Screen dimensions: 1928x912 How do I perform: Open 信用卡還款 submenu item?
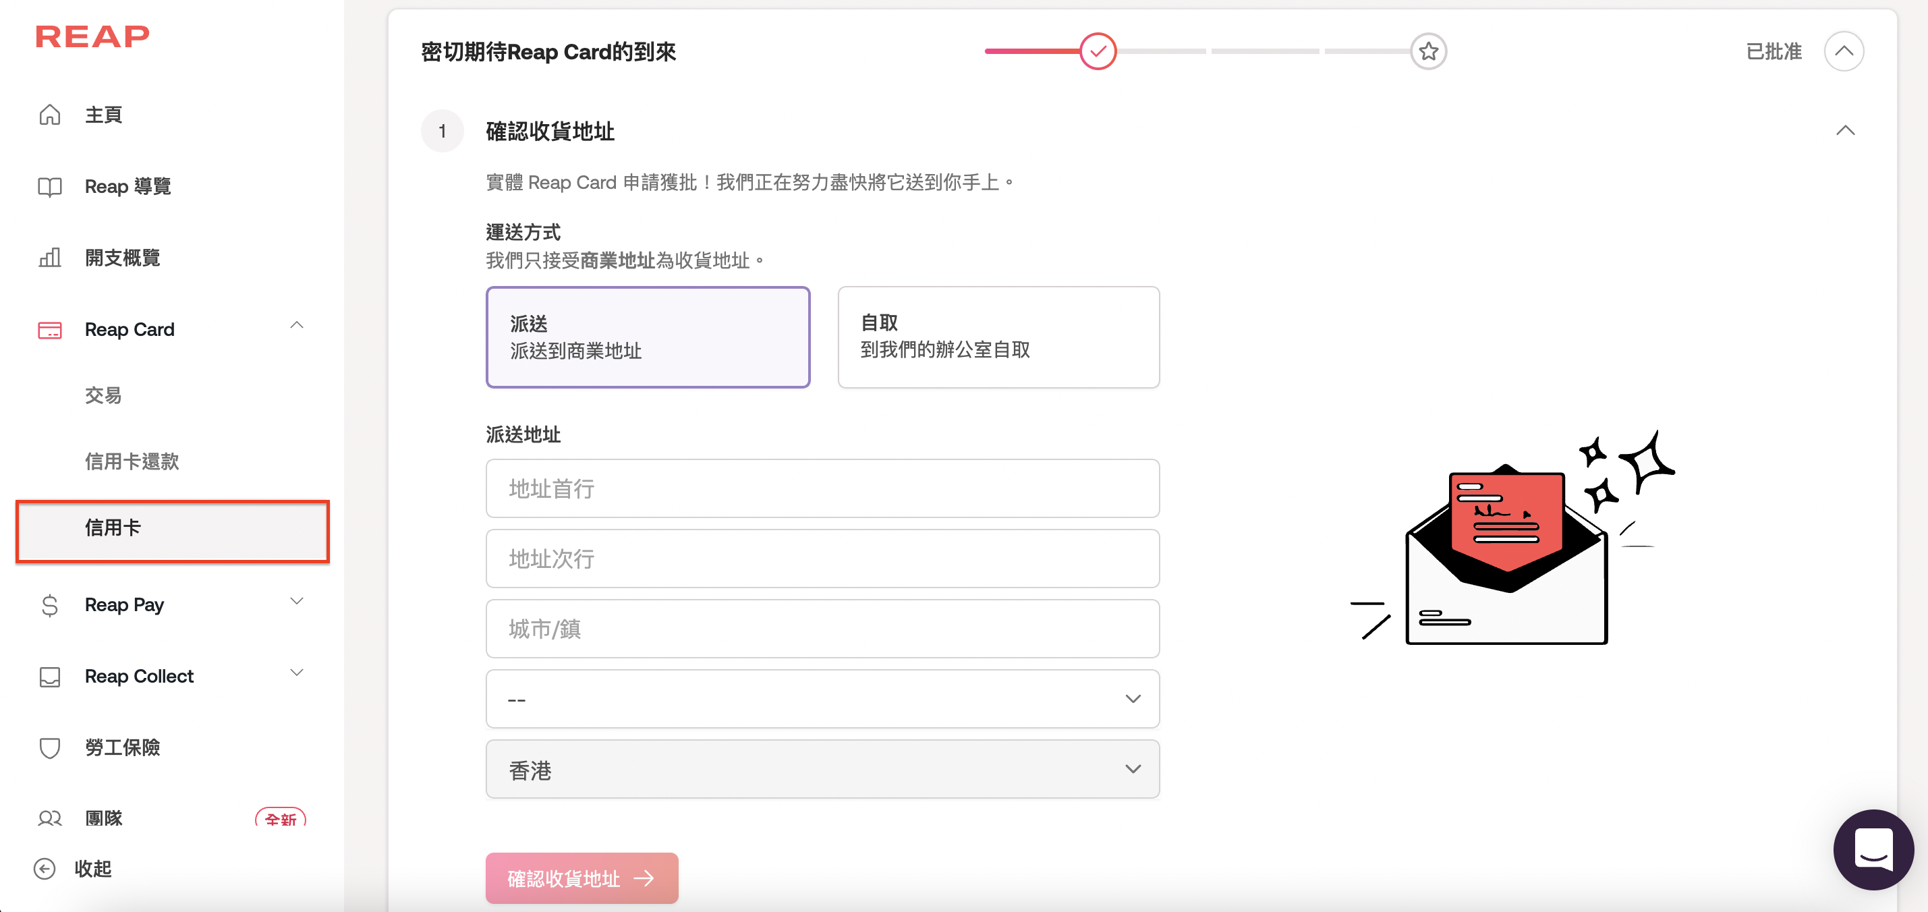132,461
